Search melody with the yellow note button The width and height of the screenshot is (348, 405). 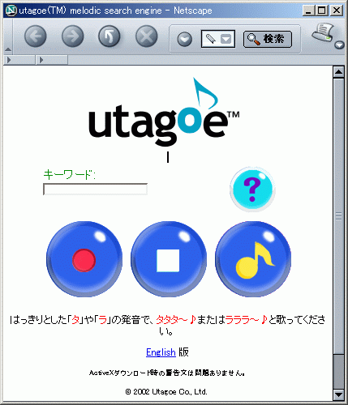pyautogui.click(x=253, y=259)
